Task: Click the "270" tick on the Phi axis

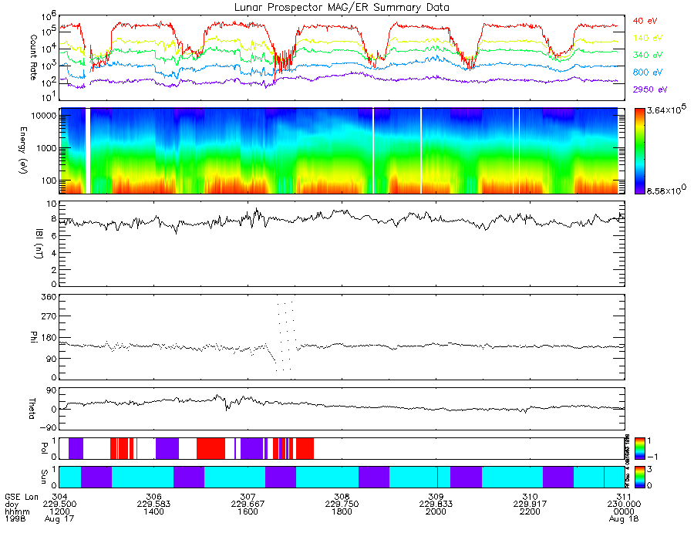Action: point(49,317)
